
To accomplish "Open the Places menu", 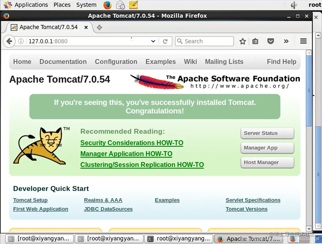I will pyautogui.click(x=62, y=5).
